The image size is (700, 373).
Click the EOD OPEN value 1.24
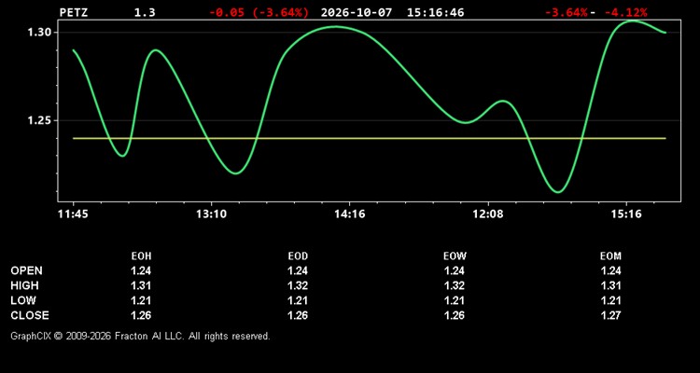(298, 270)
